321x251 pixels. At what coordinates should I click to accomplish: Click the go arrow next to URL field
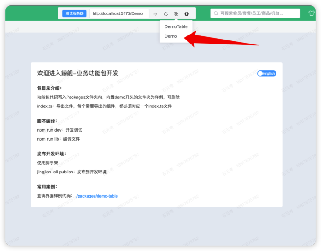(x=155, y=14)
